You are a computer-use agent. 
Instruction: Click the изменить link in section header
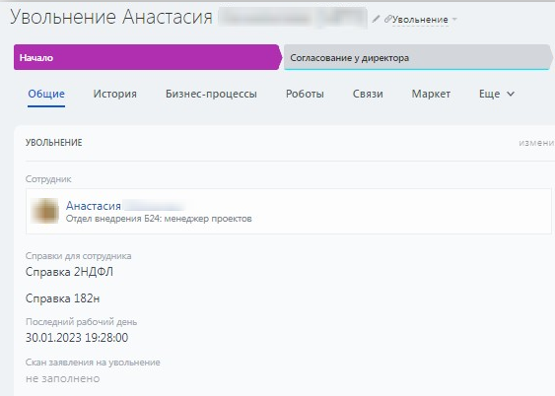pos(536,143)
